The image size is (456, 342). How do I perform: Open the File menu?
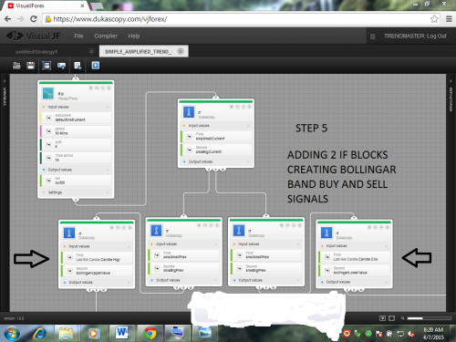(78, 36)
